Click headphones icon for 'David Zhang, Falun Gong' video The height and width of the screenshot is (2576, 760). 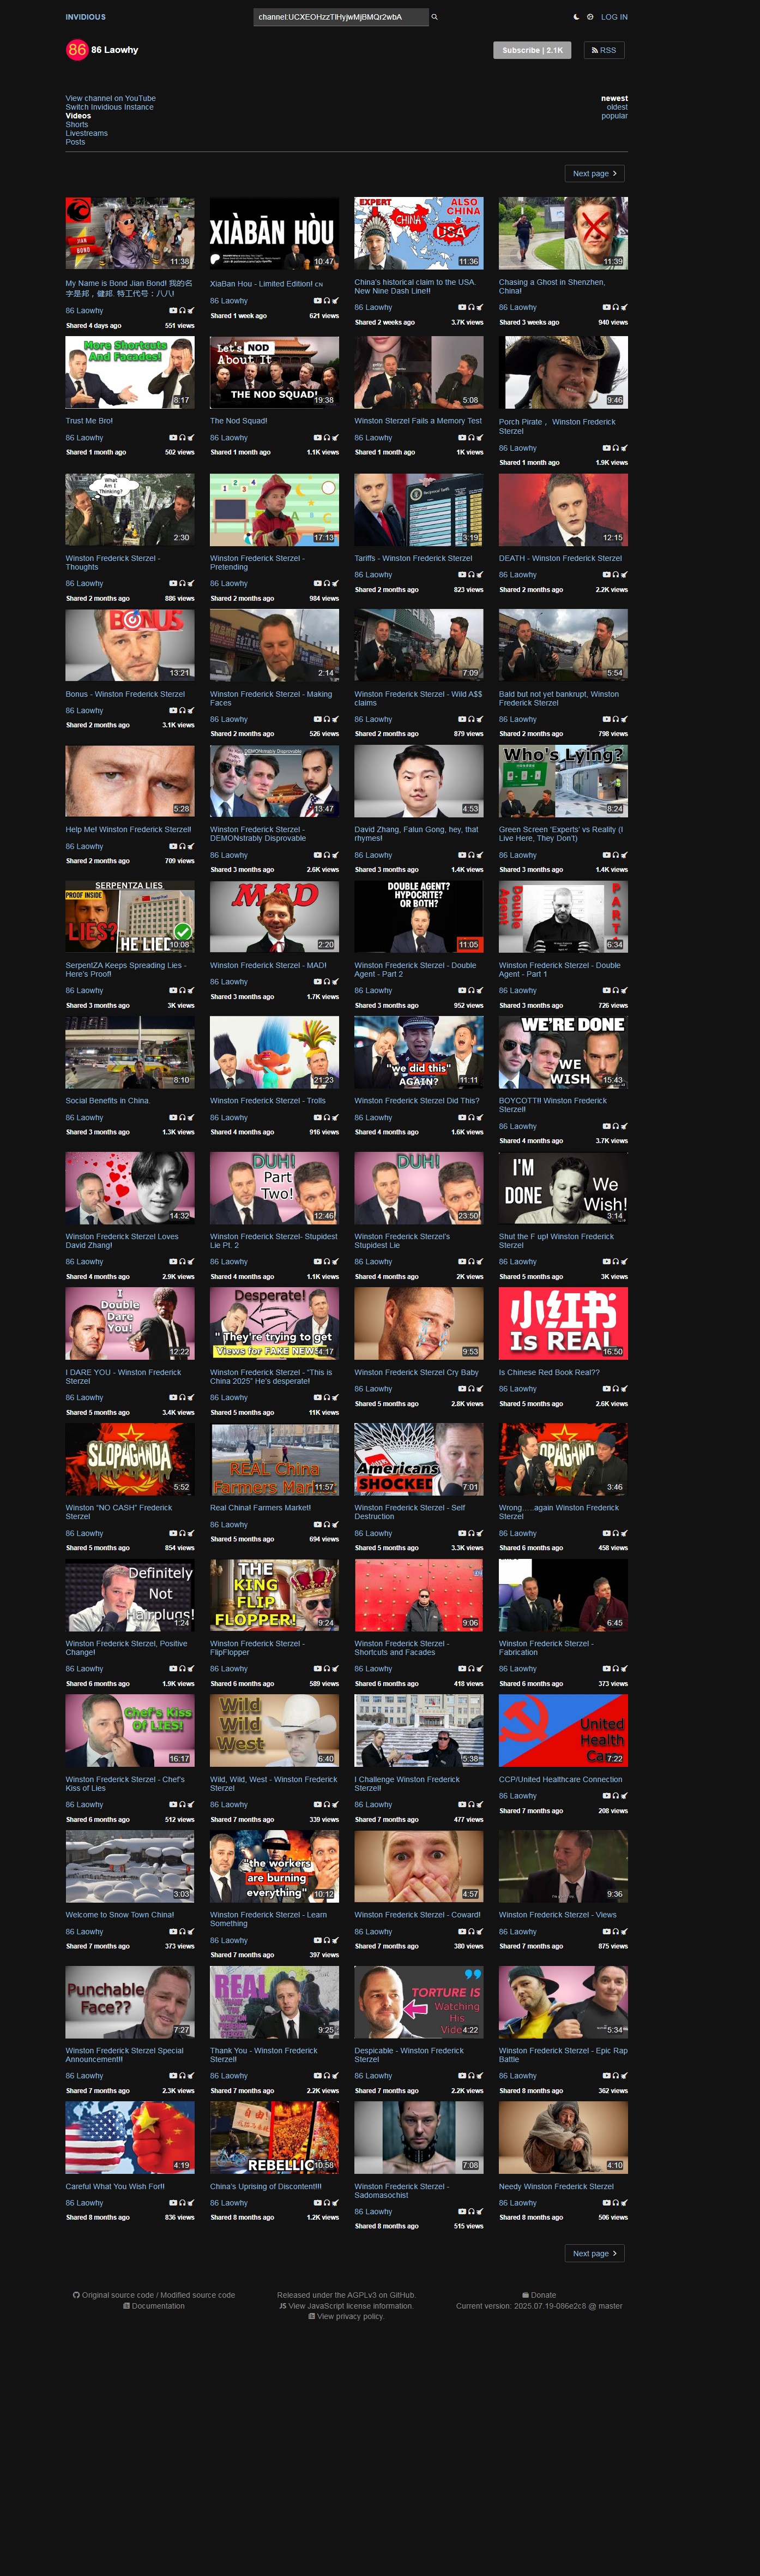coord(471,855)
